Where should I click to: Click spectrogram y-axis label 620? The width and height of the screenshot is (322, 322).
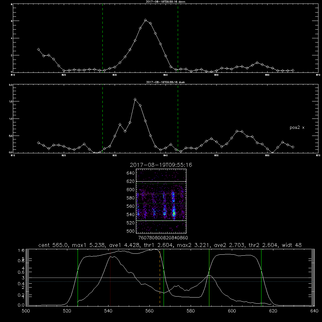pos(131,181)
